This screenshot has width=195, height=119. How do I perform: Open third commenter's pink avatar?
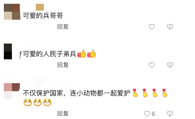coord(12,91)
